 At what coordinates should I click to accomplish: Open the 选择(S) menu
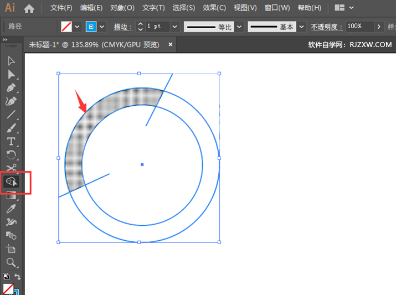pyautogui.click(x=184, y=8)
